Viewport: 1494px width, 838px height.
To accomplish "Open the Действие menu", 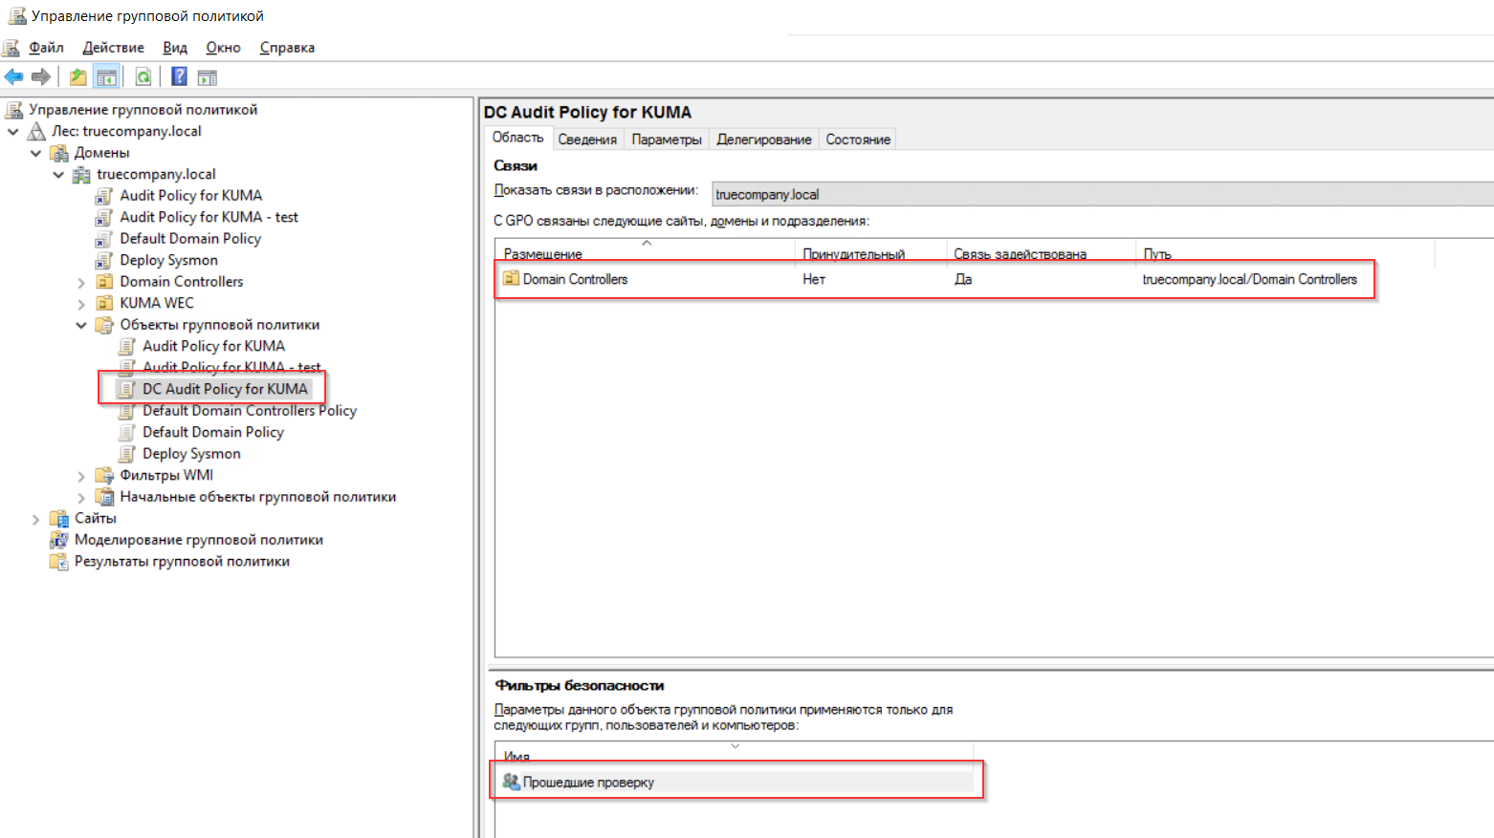I will 113,47.
